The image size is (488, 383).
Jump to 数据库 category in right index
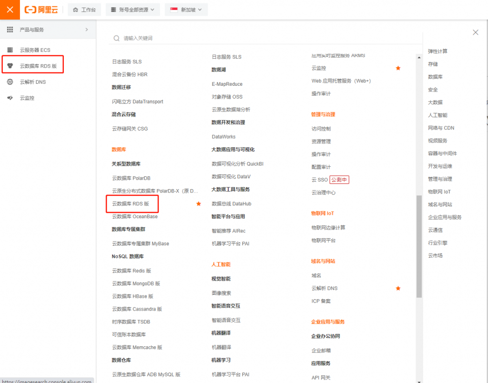435,77
